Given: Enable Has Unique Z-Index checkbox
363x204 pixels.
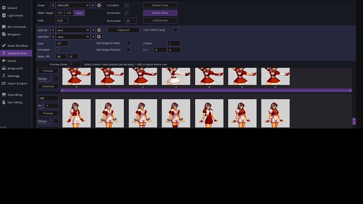Looking at the screenshot, I should [x=129, y=43].
